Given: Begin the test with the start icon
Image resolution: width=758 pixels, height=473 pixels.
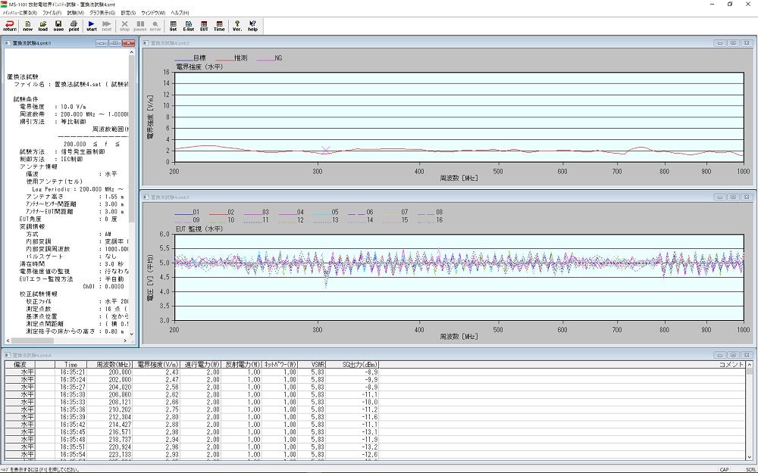Looking at the screenshot, I should 92,26.
